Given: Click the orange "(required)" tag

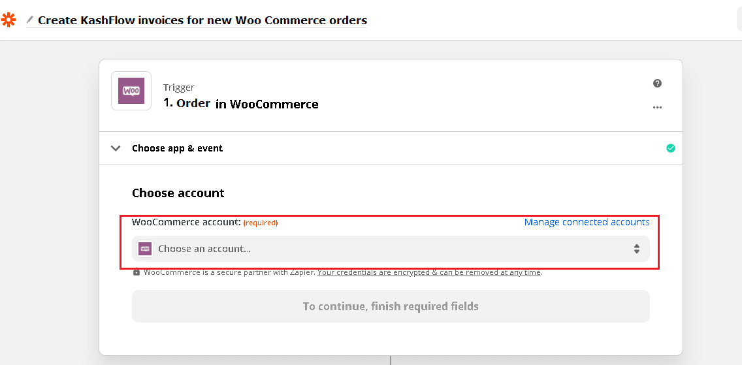Looking at the screenshot, I should (x=261, y=223).
